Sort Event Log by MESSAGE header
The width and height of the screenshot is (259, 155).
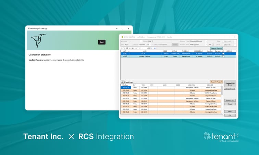210,85
